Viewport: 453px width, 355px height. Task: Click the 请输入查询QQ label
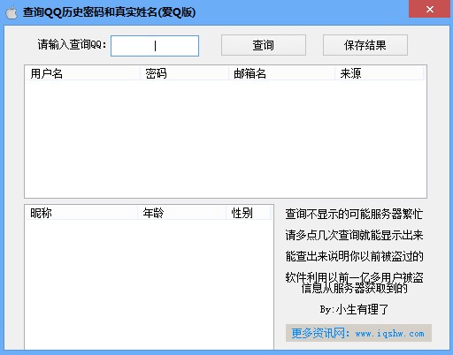point(72,45)
